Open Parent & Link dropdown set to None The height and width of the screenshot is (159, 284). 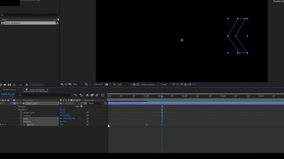click(96, 103)
